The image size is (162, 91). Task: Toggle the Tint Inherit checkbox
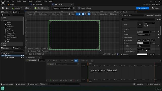click(151, 32)
